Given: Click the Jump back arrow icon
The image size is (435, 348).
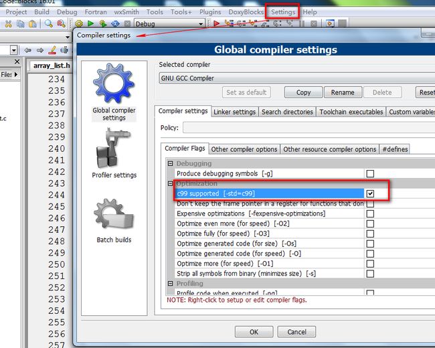Looking at the screenshot, I should click(27, 50).
